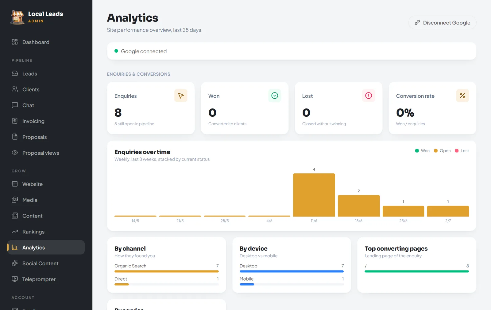The height and width of the screenshot is (310, 491).
Task: Go to Leads in sidebar
Action: [46, 74]
